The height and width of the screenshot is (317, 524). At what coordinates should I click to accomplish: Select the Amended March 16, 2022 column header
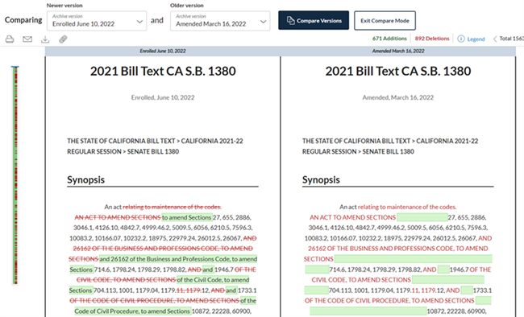coord(398,51)
